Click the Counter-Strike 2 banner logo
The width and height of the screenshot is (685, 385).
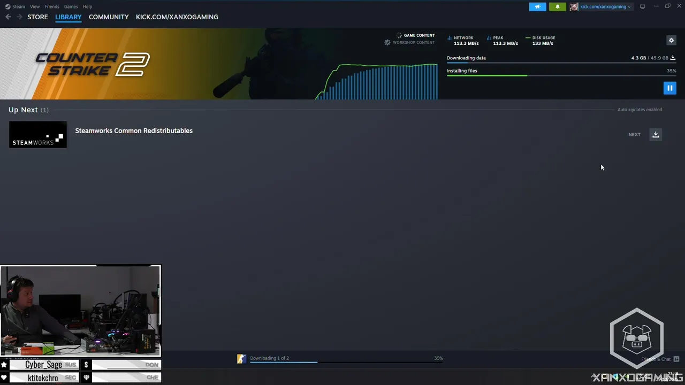tap(93, 64)
